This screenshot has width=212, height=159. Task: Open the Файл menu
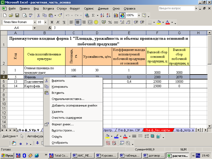12,8
